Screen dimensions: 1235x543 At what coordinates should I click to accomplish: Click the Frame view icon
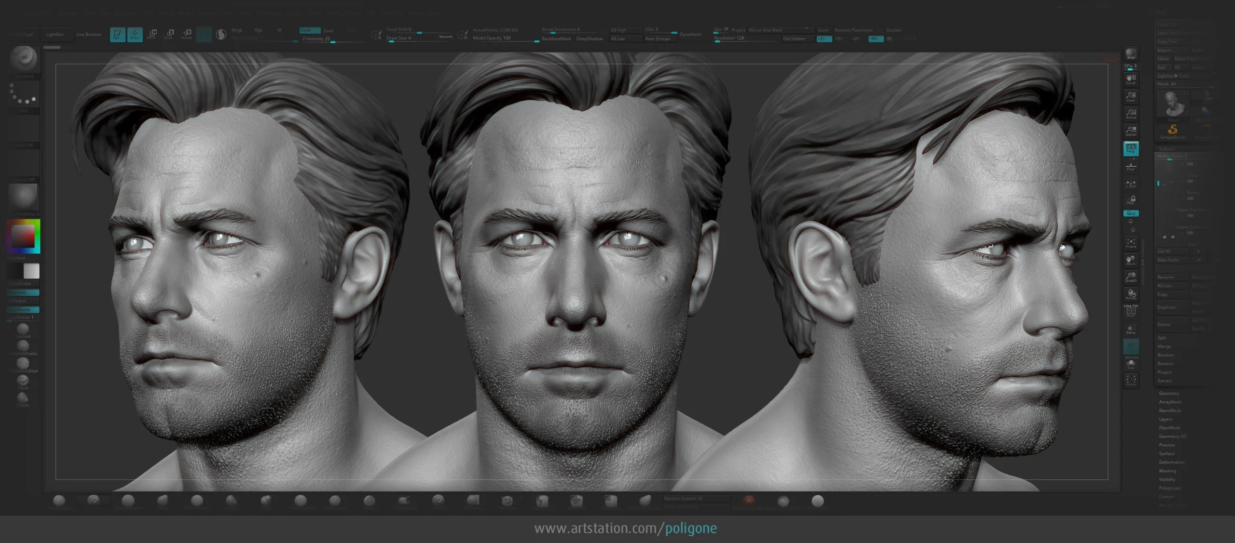(x=1131, y=243)
